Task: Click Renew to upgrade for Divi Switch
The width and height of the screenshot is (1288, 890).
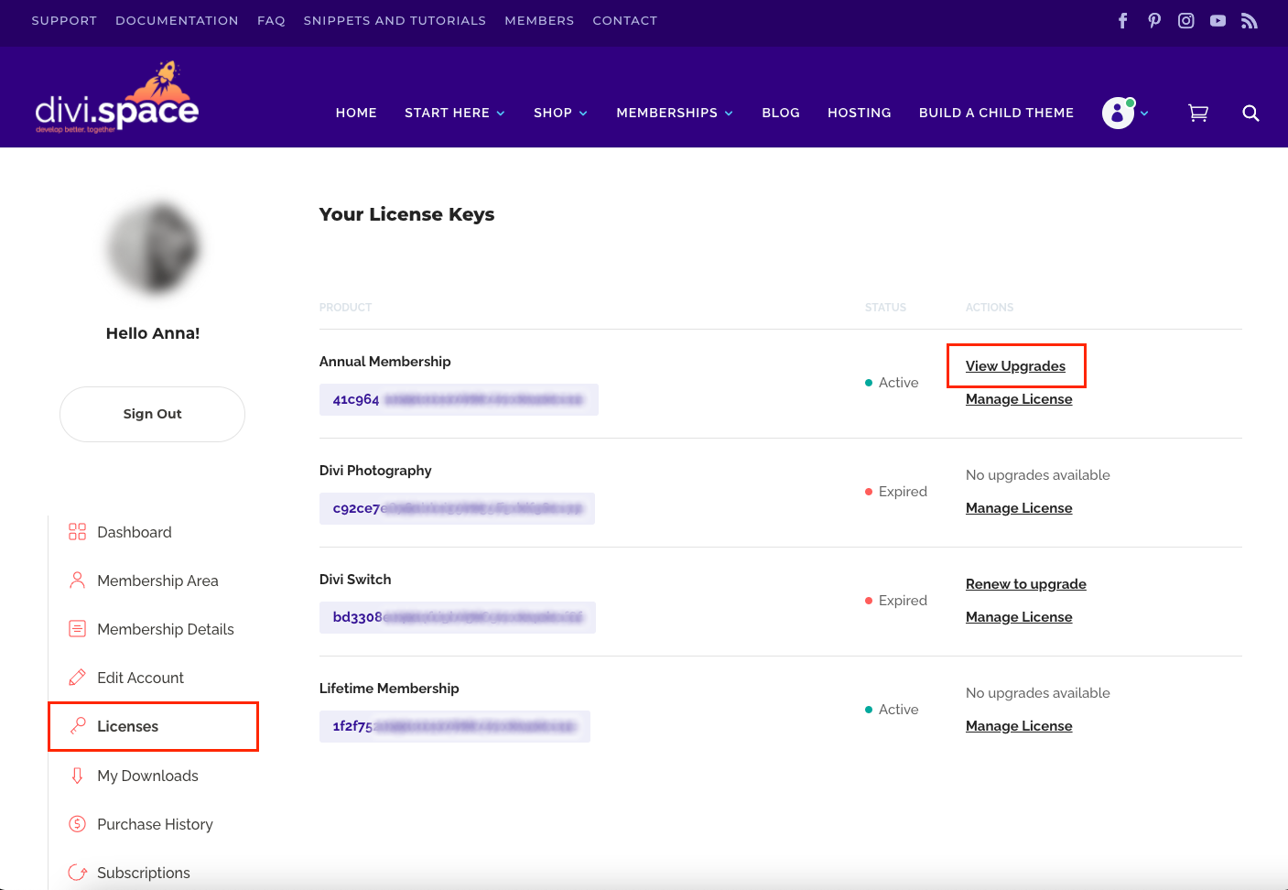Action: click(x=1026, y=584)
